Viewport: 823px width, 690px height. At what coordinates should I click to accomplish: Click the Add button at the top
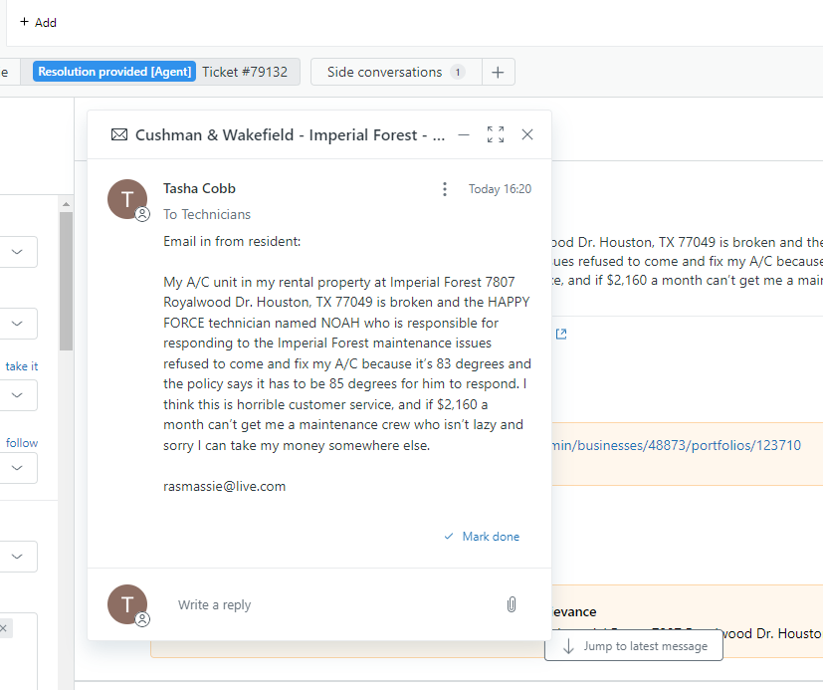(38, 22)
